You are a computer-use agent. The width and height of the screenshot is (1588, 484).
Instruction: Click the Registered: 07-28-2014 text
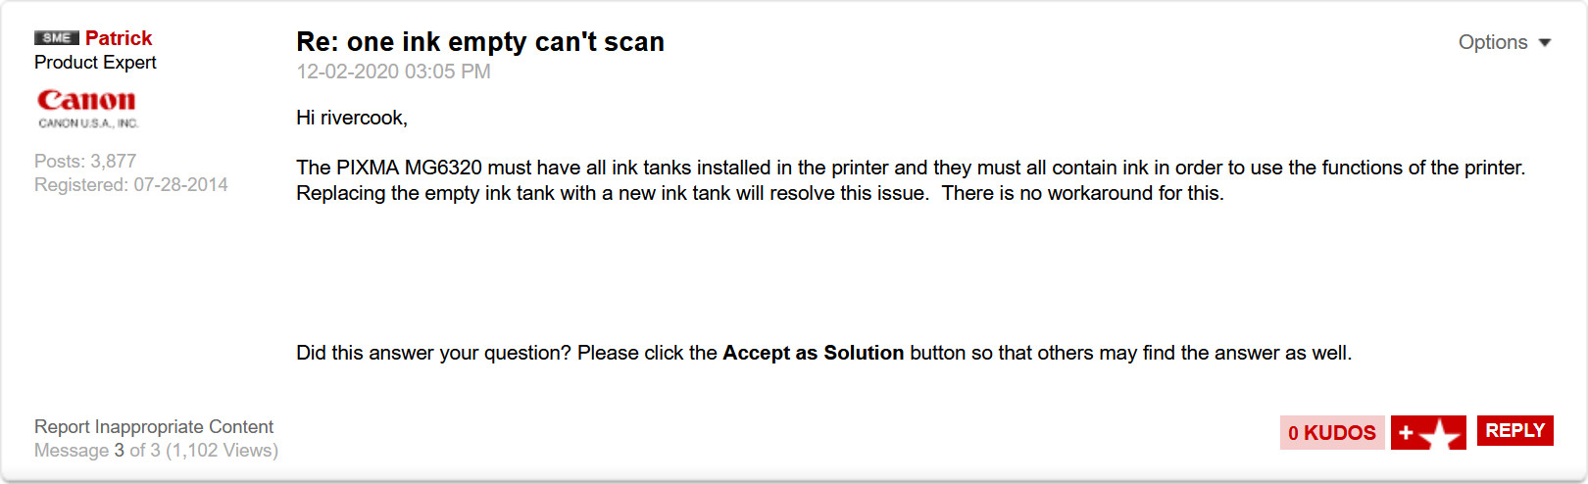[x=131, y=184]
